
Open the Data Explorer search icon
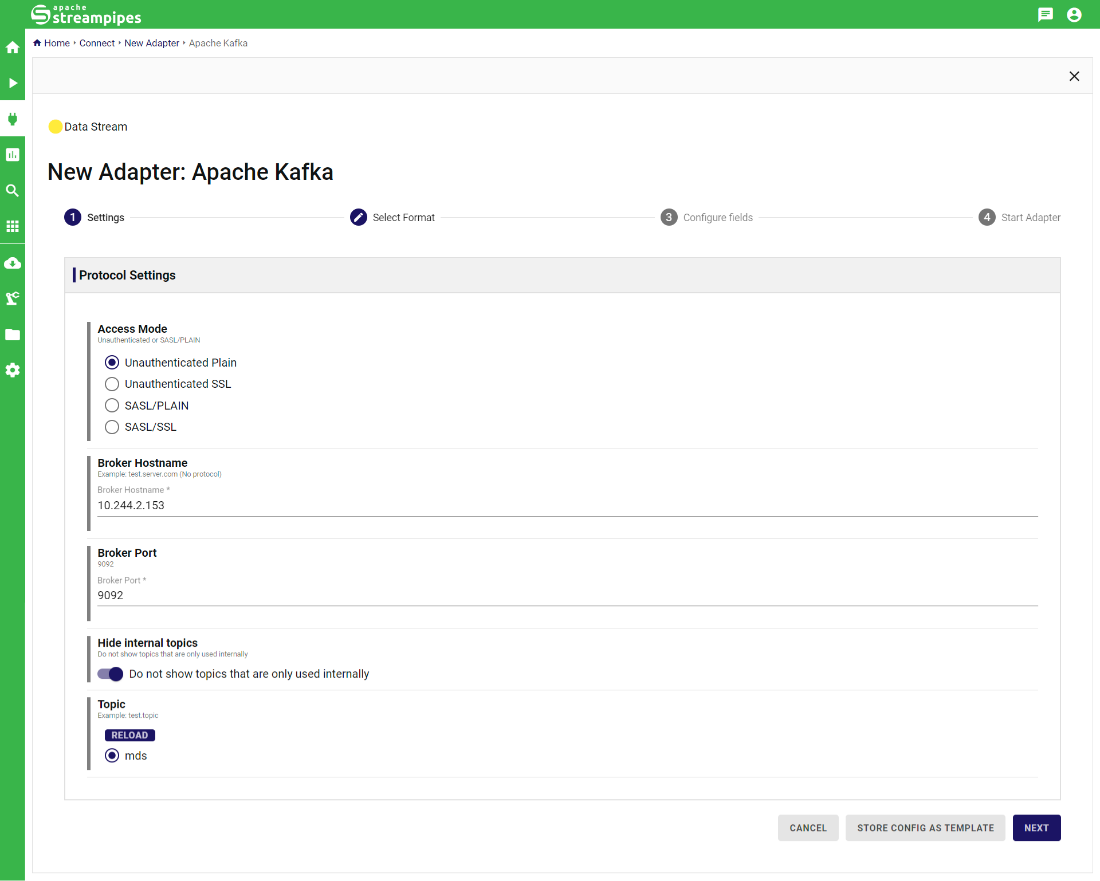(x=13, y=191)
